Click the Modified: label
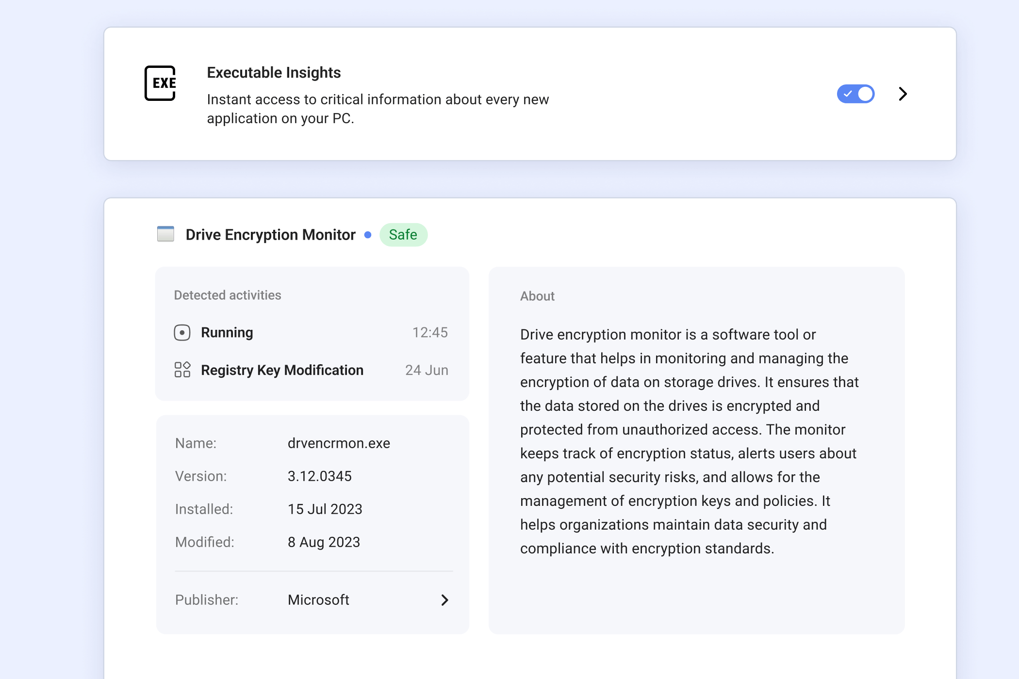Viewport: 1019px width, 679px height. coord(204,542)
